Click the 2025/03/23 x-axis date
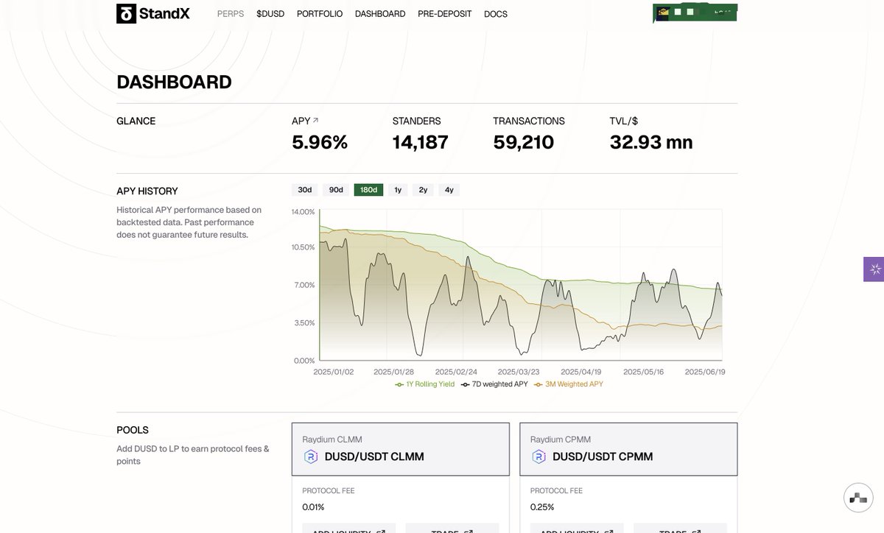 tap(519, 372)
